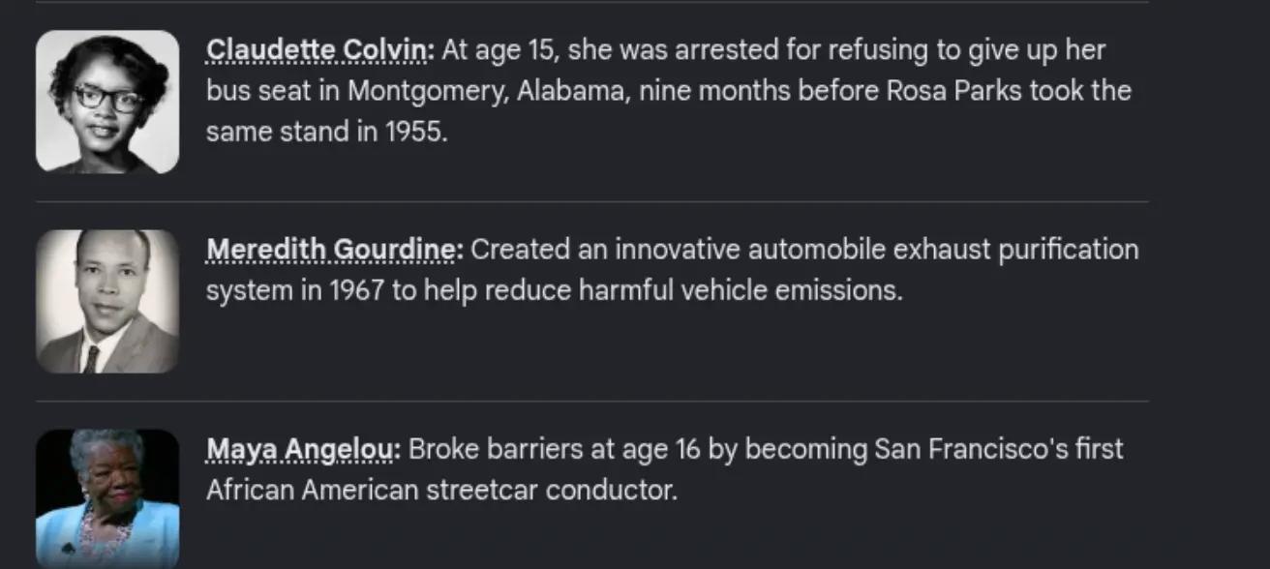The width and height of the screenshot is (1270, 569).
Task: Click the words "San Francisco's first"
Action: point(999,449)
